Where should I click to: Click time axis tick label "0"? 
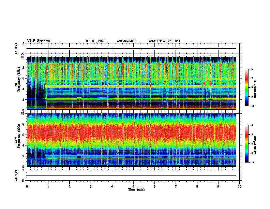(27, 186)
